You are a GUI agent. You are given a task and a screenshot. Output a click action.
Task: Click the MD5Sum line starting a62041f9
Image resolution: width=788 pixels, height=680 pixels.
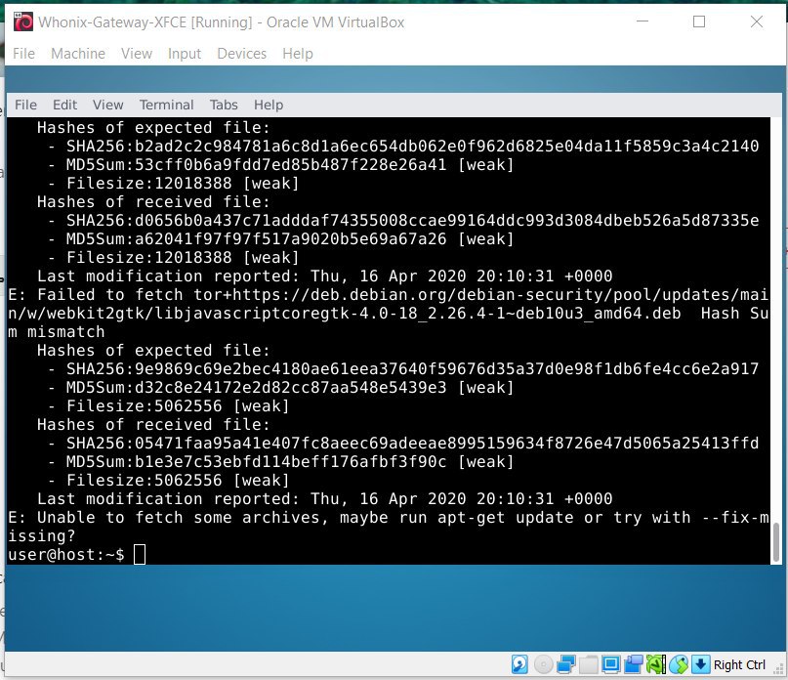tap(281, 239)
